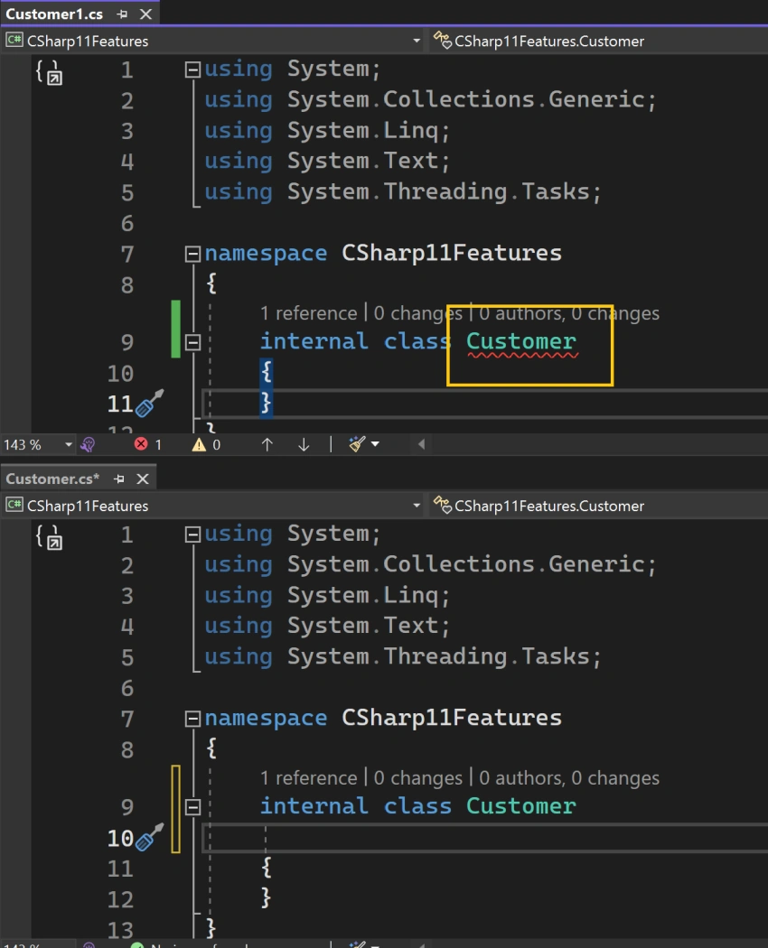Click the C# project icon in Customer1.cs navigation bar
This screenshot has width=768, height=948.
coord(14,41)
